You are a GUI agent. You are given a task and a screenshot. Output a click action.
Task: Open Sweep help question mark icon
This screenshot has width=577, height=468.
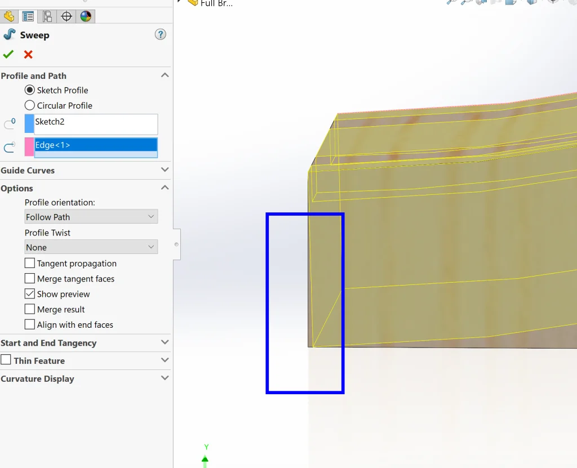pyautogui.click(x=160, y=35)
